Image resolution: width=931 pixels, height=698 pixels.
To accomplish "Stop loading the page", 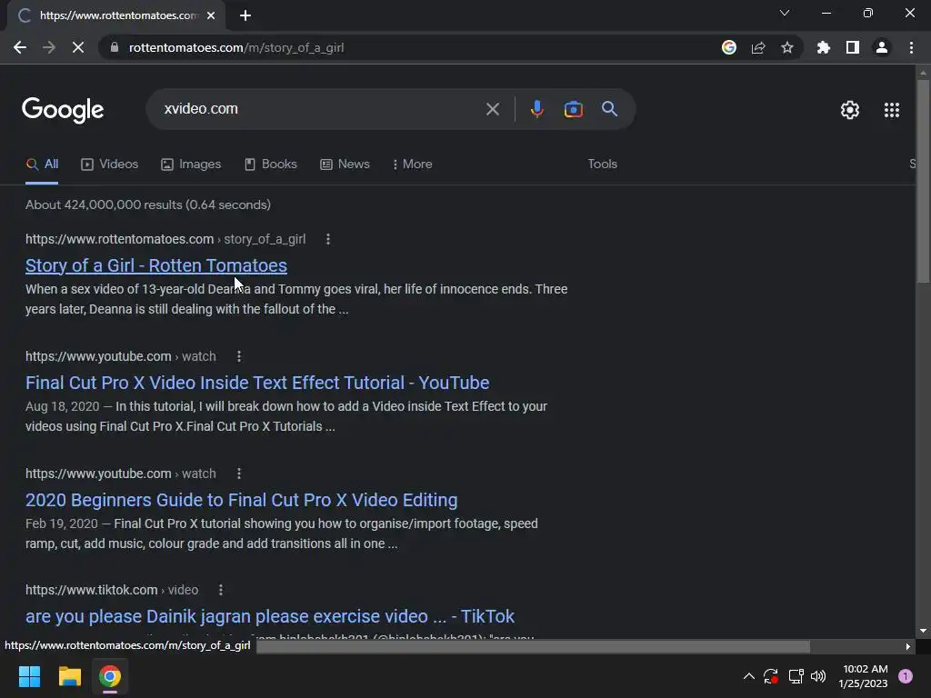I will coord(78,47).
